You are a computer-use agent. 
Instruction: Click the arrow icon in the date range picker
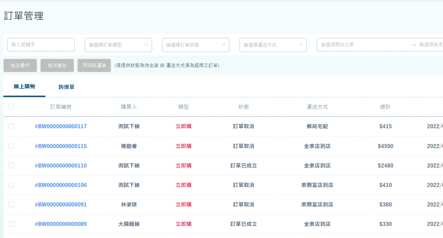point(414,45)
